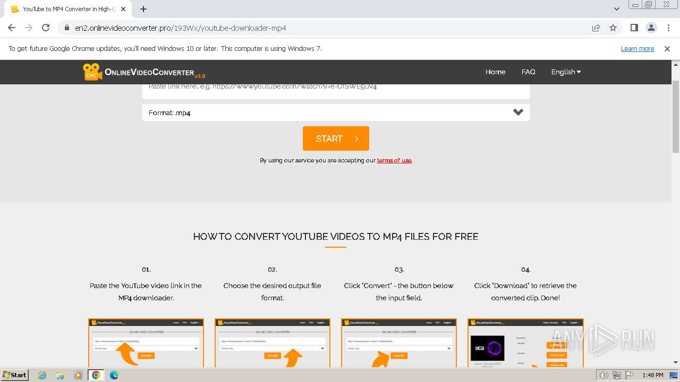
Task: Switch to Chrome in the taskbar
Action: 96,375
